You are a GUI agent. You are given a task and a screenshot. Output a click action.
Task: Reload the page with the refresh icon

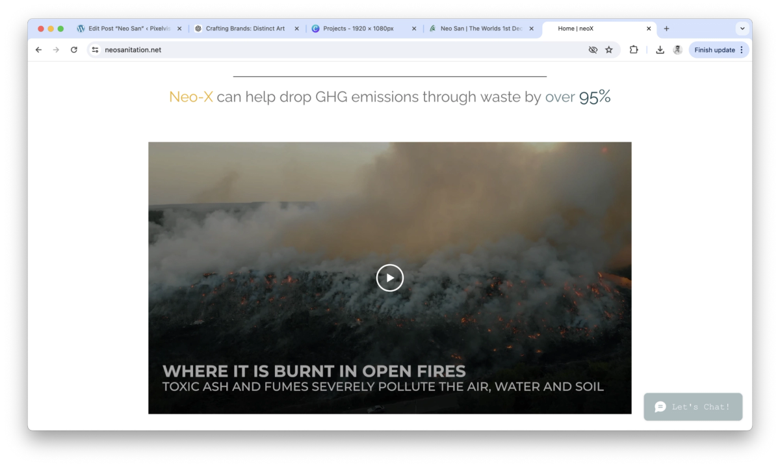coord(74,49)
